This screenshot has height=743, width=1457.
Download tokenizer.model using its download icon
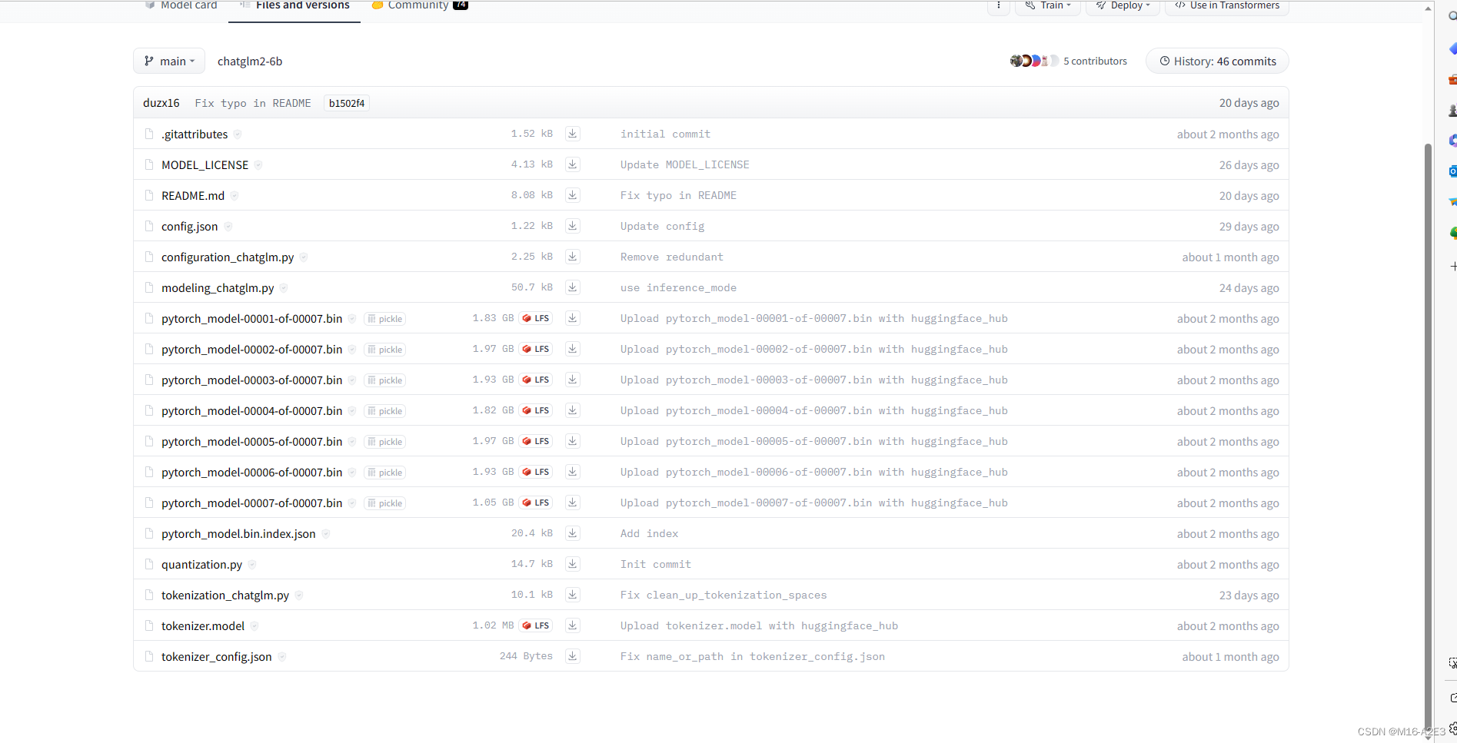pos(572,625)
